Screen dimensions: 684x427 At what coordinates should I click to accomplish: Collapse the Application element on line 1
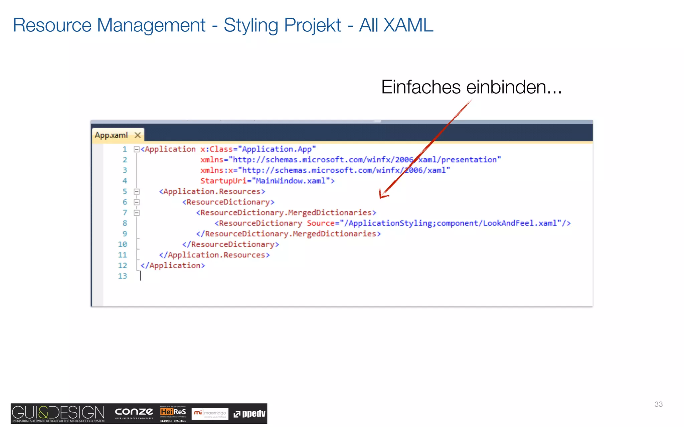(136, 149)
